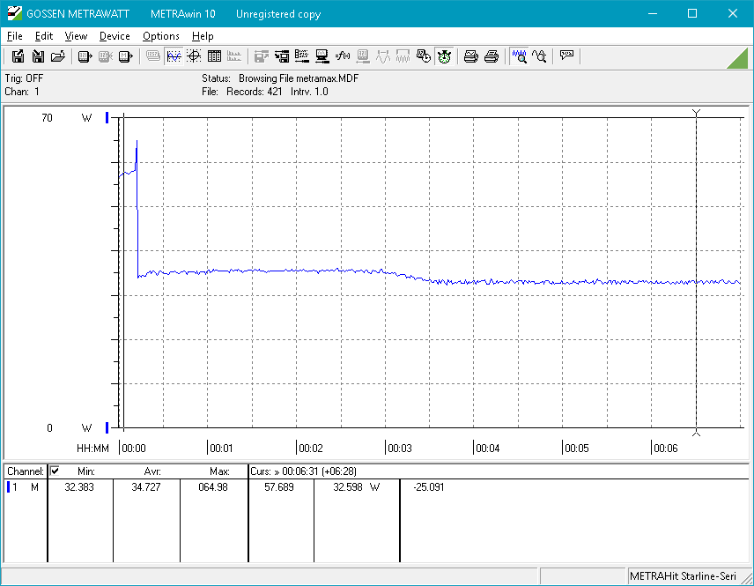
Task: Activate the waveform zoom magnifier icon
Action: pyautogui.click(x=520, y=56)
